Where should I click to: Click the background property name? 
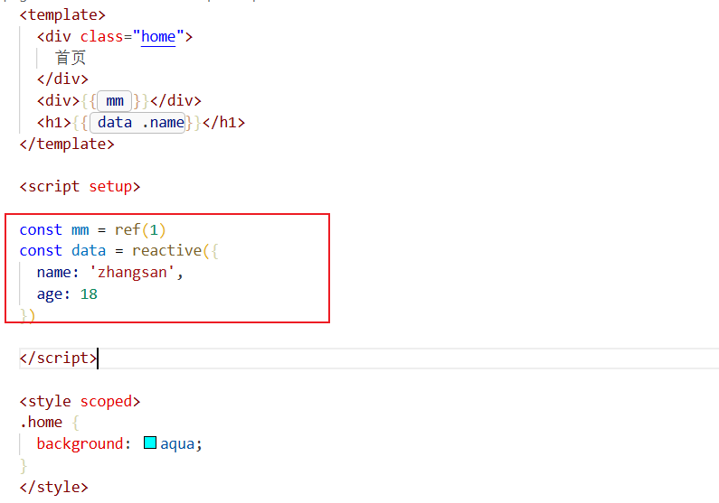(x=80, y=443)
